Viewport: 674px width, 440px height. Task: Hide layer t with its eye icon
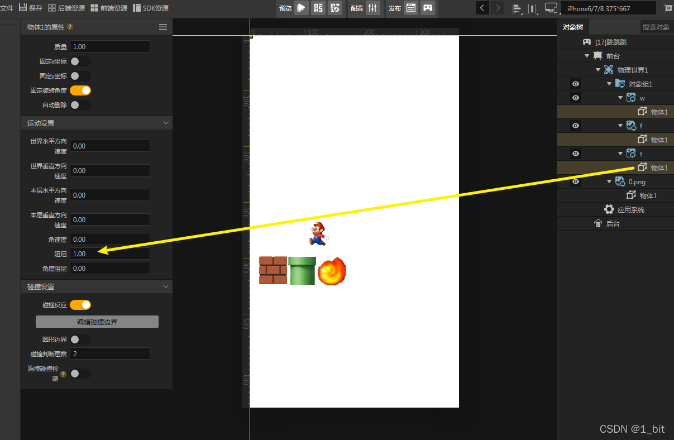tap(576, 154)
